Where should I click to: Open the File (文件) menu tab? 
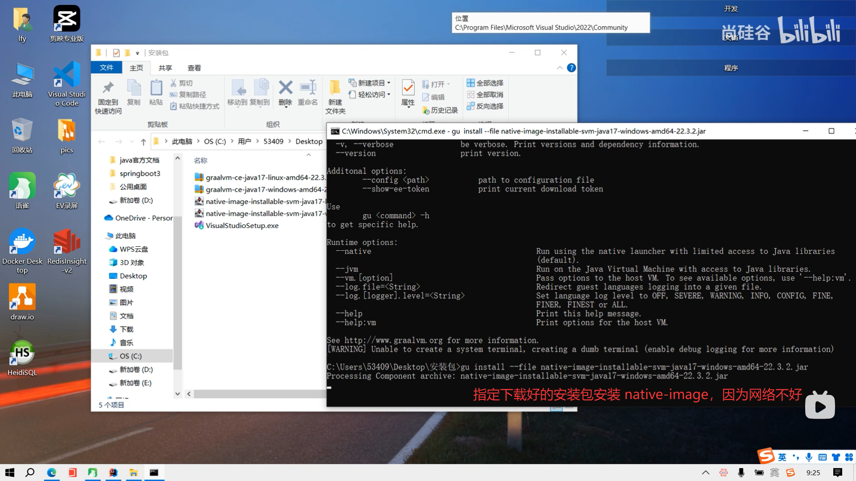point(106,68)
